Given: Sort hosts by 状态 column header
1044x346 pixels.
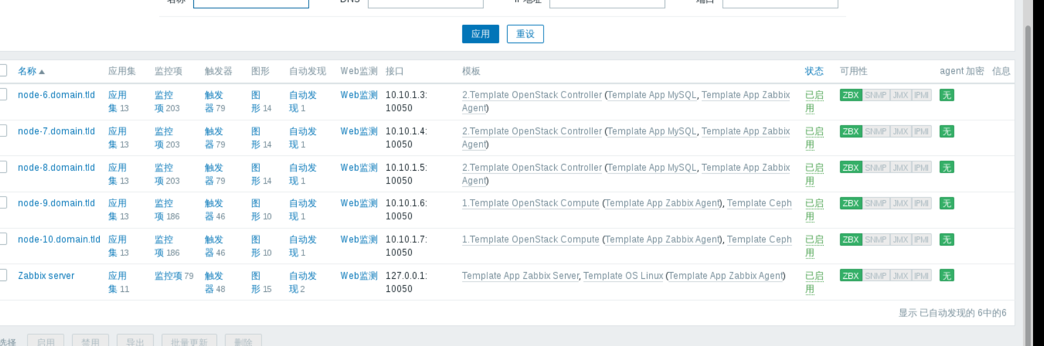Looking at the screenshot, I should pos(814,71).
